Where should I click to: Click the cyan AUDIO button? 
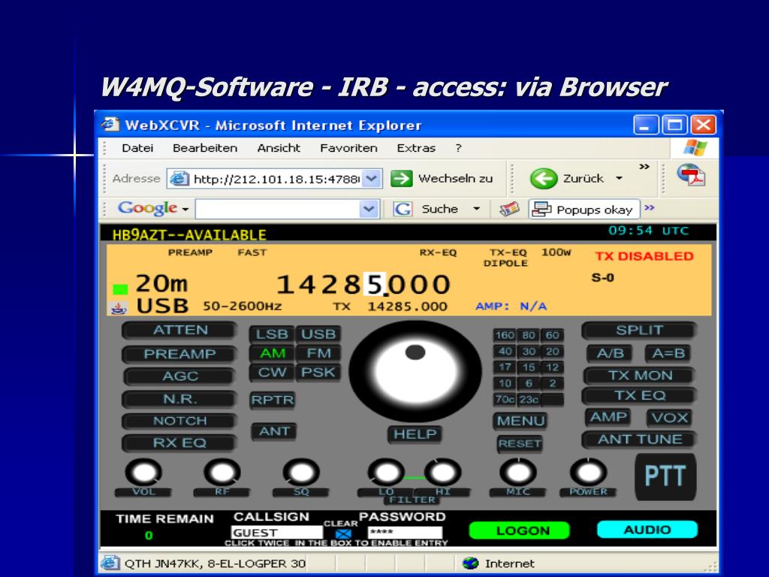coord(647,530)
